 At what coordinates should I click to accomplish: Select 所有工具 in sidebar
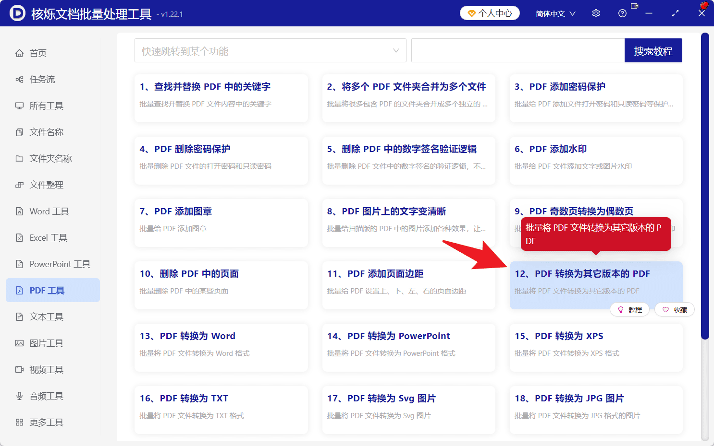point(53,106)
